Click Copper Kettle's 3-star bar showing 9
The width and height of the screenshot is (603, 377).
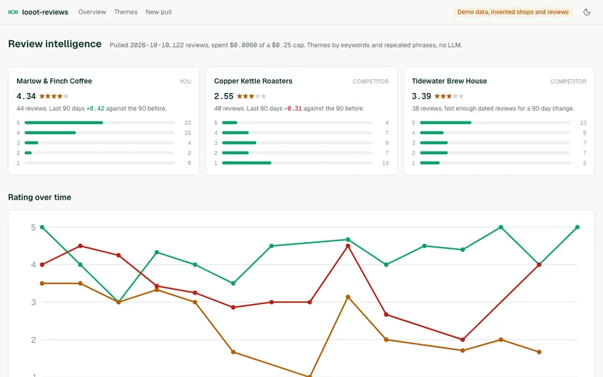point(297,143)
